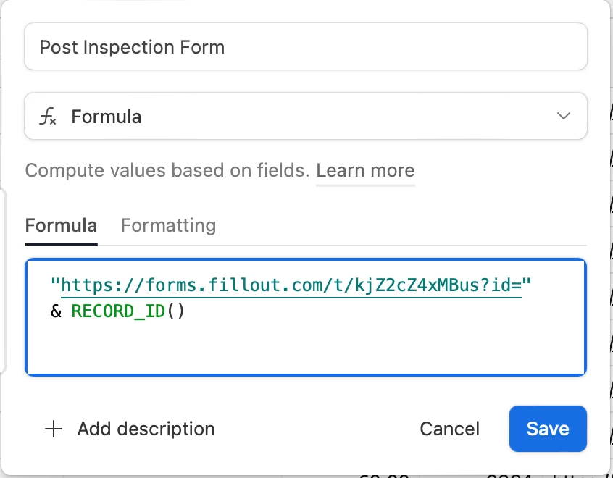The image size is (613, 478).
Task: Click the Compute values based on fields text
Action: click(167, 171)
